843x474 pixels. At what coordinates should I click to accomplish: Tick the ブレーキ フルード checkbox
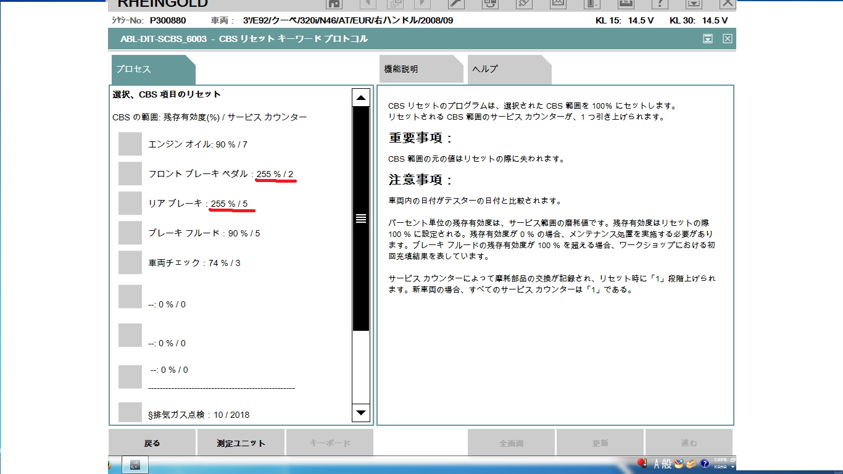[x=130, y=233]
